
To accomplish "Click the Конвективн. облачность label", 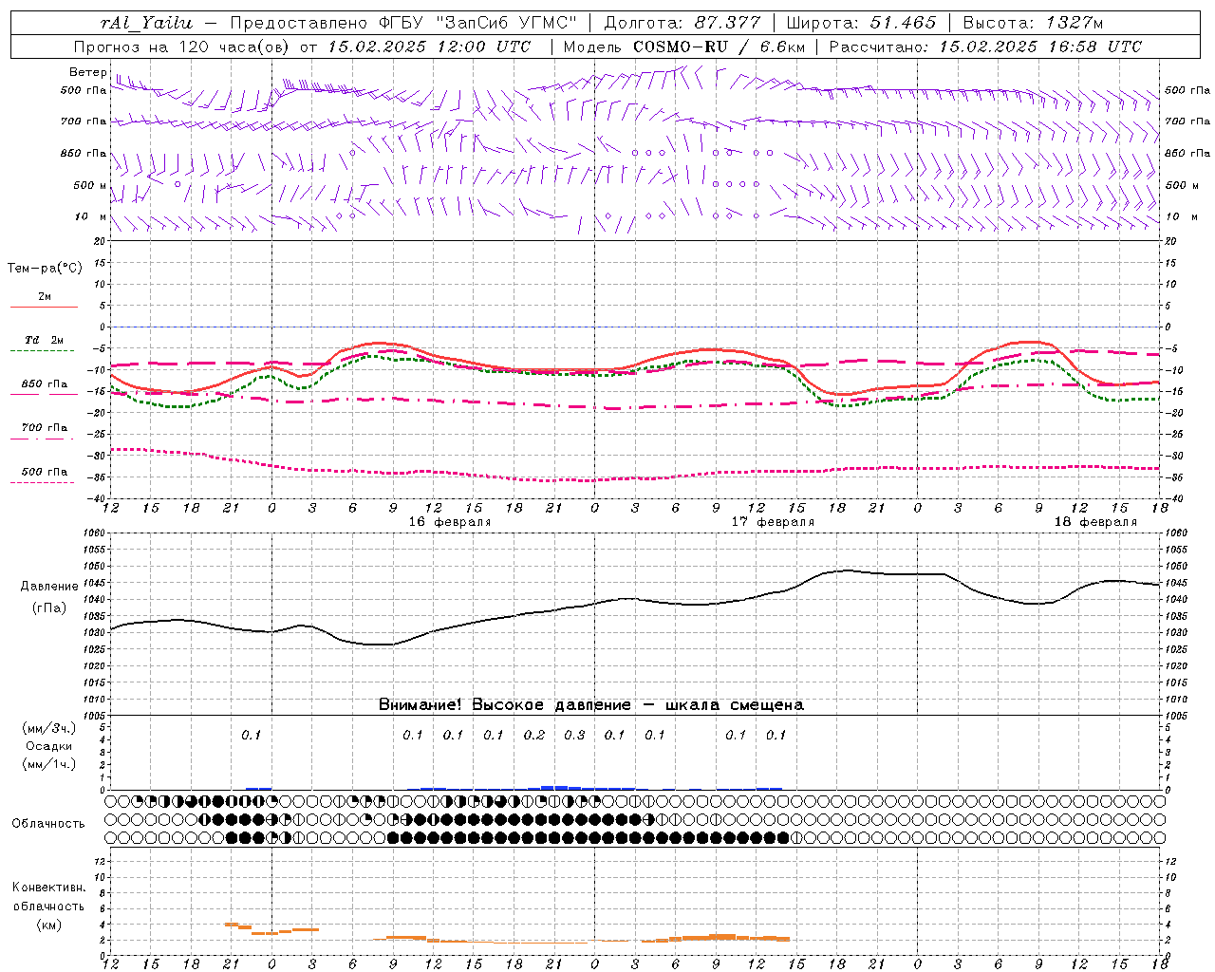I will [48, 896].
